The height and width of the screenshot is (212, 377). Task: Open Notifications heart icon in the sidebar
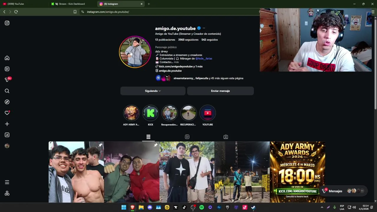7,113
